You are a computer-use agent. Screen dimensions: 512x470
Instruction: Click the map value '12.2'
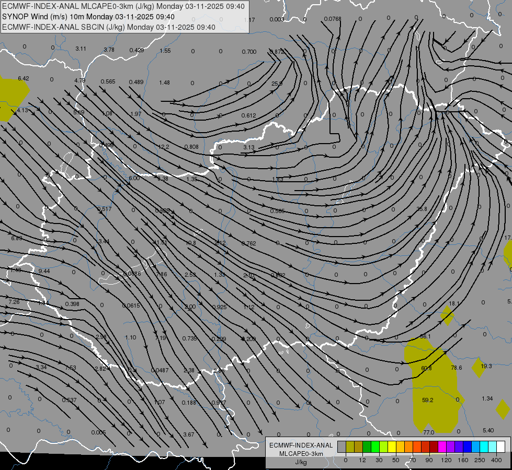coord(164,147)
